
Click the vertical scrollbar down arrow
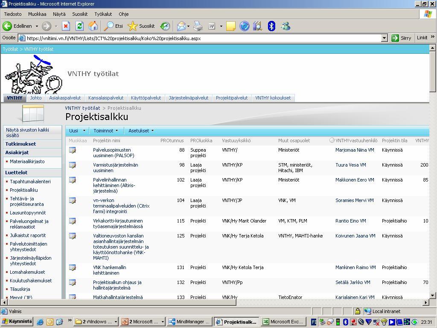pyautogui.click(x=433, y=296)
